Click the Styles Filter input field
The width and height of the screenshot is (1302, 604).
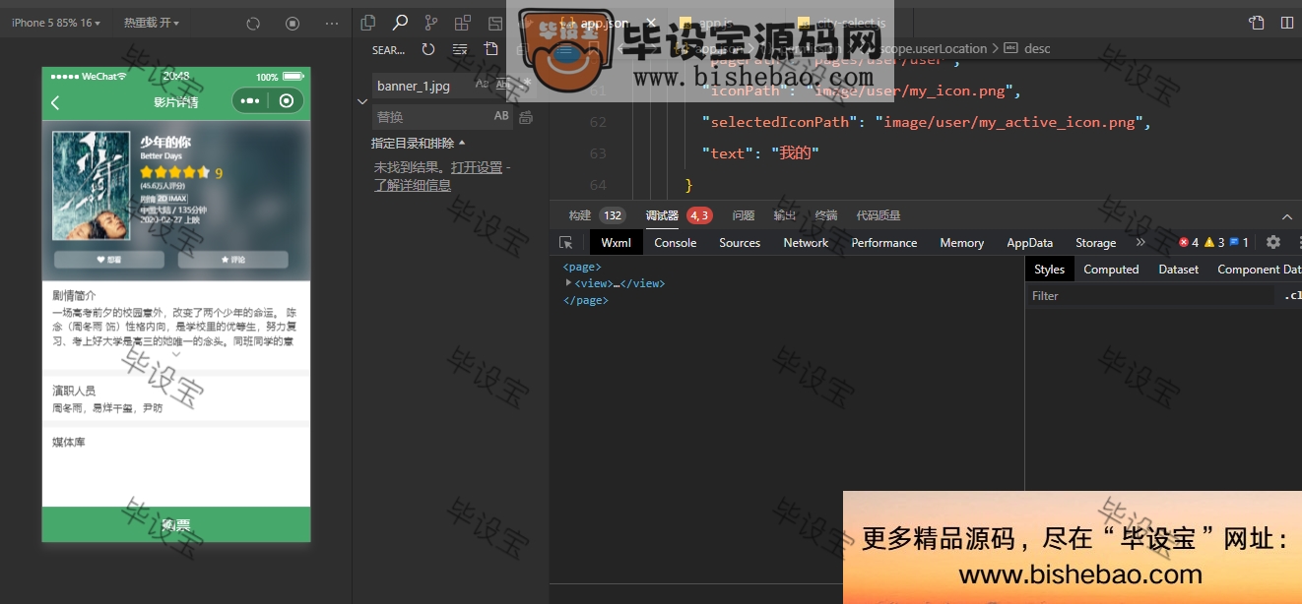click(1149, 296)
